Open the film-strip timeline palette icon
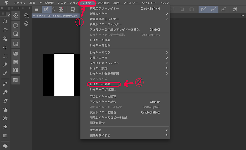The image size is (246, 150). 15,62
